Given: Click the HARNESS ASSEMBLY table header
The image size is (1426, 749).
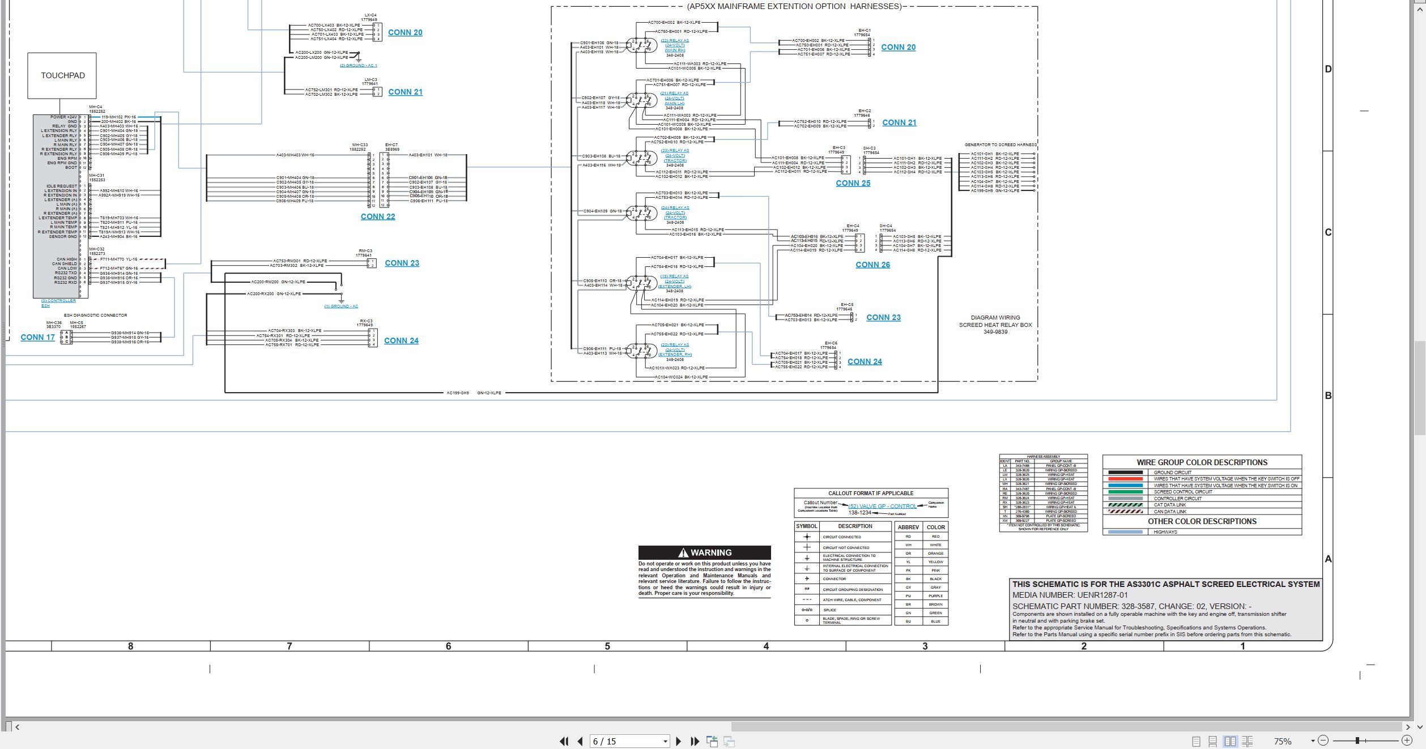Looking at the screenshot, I should coord(1043,457).
